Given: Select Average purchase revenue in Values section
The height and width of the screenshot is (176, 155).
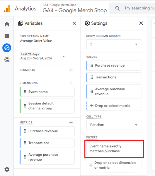Looking at the screenshot, I should [x=114, y=91].
